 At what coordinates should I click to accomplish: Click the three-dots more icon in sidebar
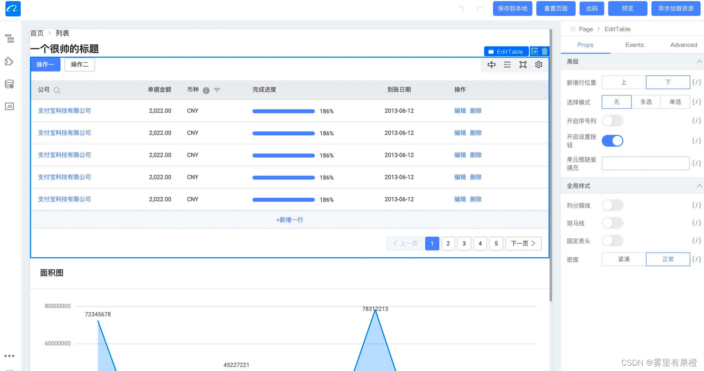(x=9, y=356)
